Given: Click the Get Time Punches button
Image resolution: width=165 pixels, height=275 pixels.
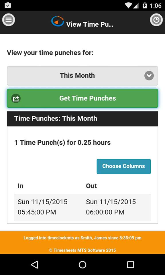Looking at the screenshot, I should 82,98.
